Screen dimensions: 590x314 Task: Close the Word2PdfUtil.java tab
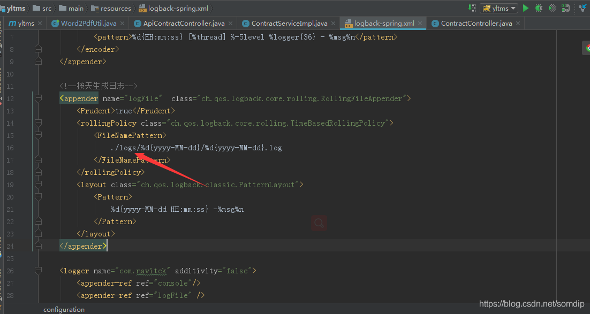point(122,24)
